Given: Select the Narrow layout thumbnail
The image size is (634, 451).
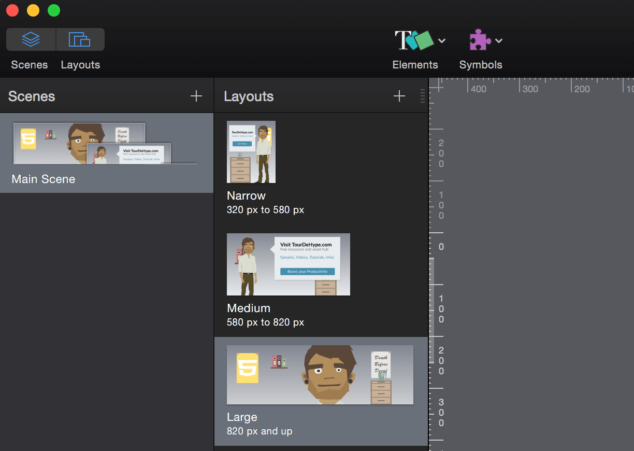Looking at the screenshot, I should click(x=251, y=152).
